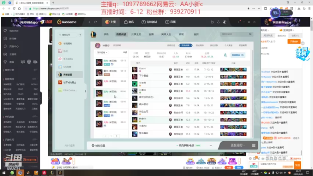The height and width of the screenshot is (176, 313).
Task: Click score 13.0 in the scoreboard
Action: [188, 91]
